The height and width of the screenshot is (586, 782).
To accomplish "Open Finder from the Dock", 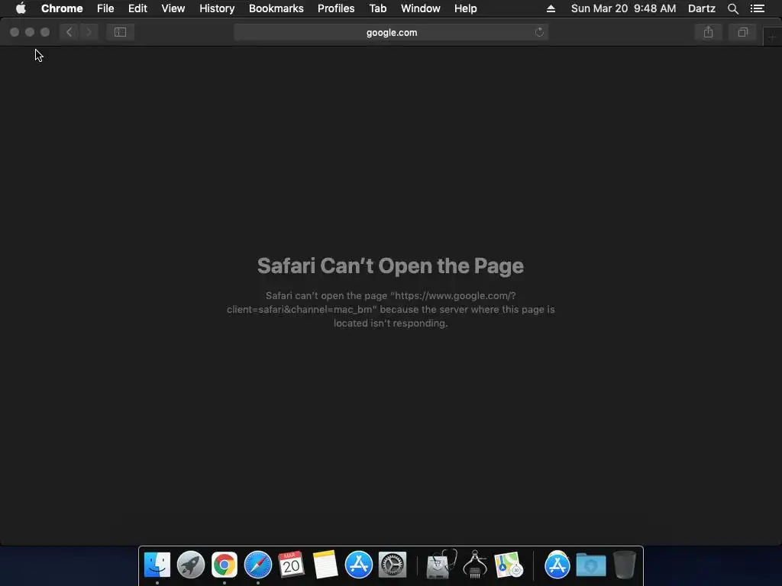I will coord(157,565).
